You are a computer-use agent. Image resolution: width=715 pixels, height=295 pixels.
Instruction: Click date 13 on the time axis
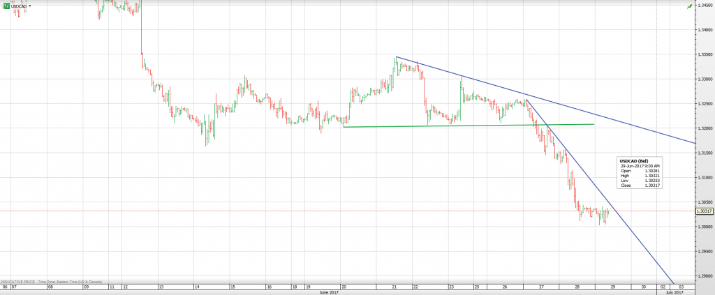(161, 287)
